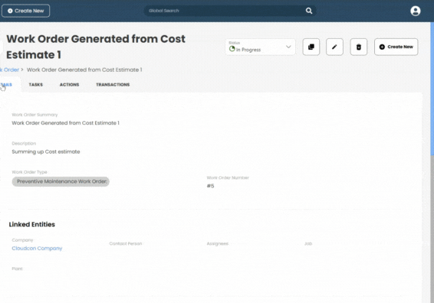
Task: Click the trash delete icon
Action: [359, 47]
